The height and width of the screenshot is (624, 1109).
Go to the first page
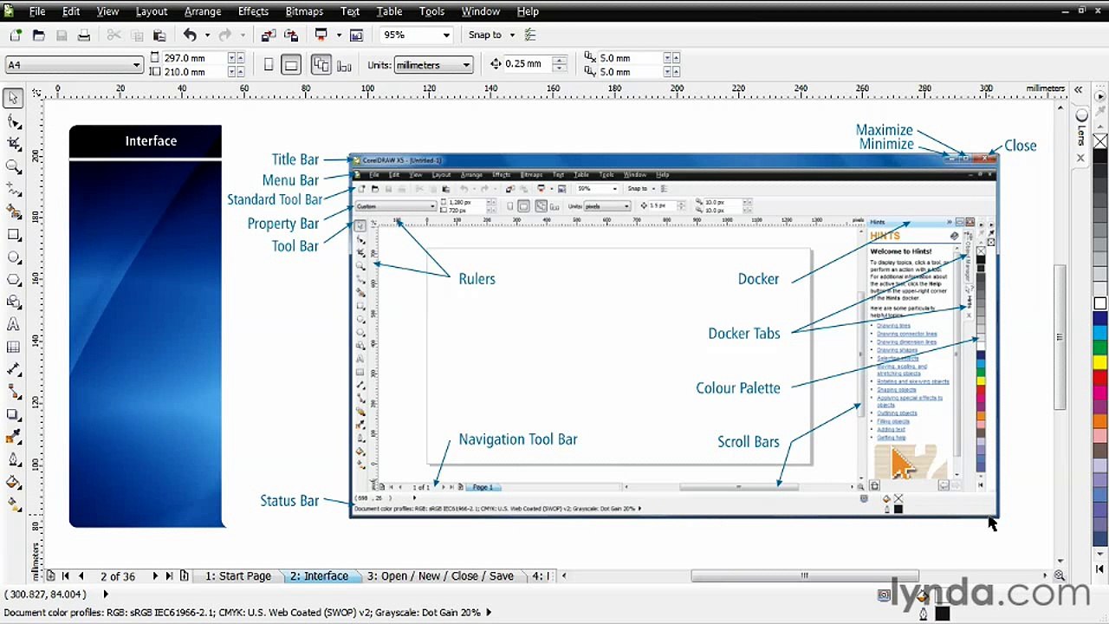(x=65, y=575)
